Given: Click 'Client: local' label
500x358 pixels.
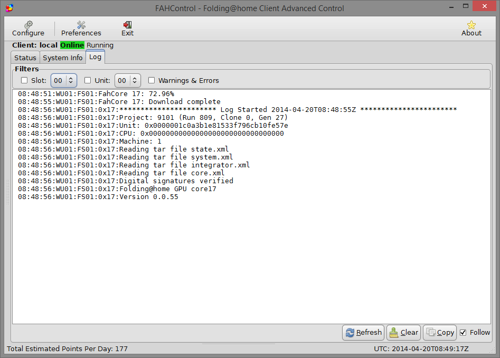Looking at the screenshot, I should [35, 45].
